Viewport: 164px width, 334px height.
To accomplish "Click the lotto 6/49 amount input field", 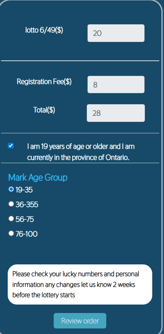I will tap(116, 33).
